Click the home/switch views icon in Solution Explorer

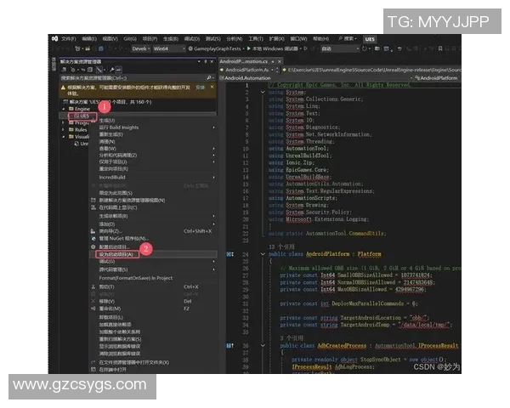(x=64, y=70)
